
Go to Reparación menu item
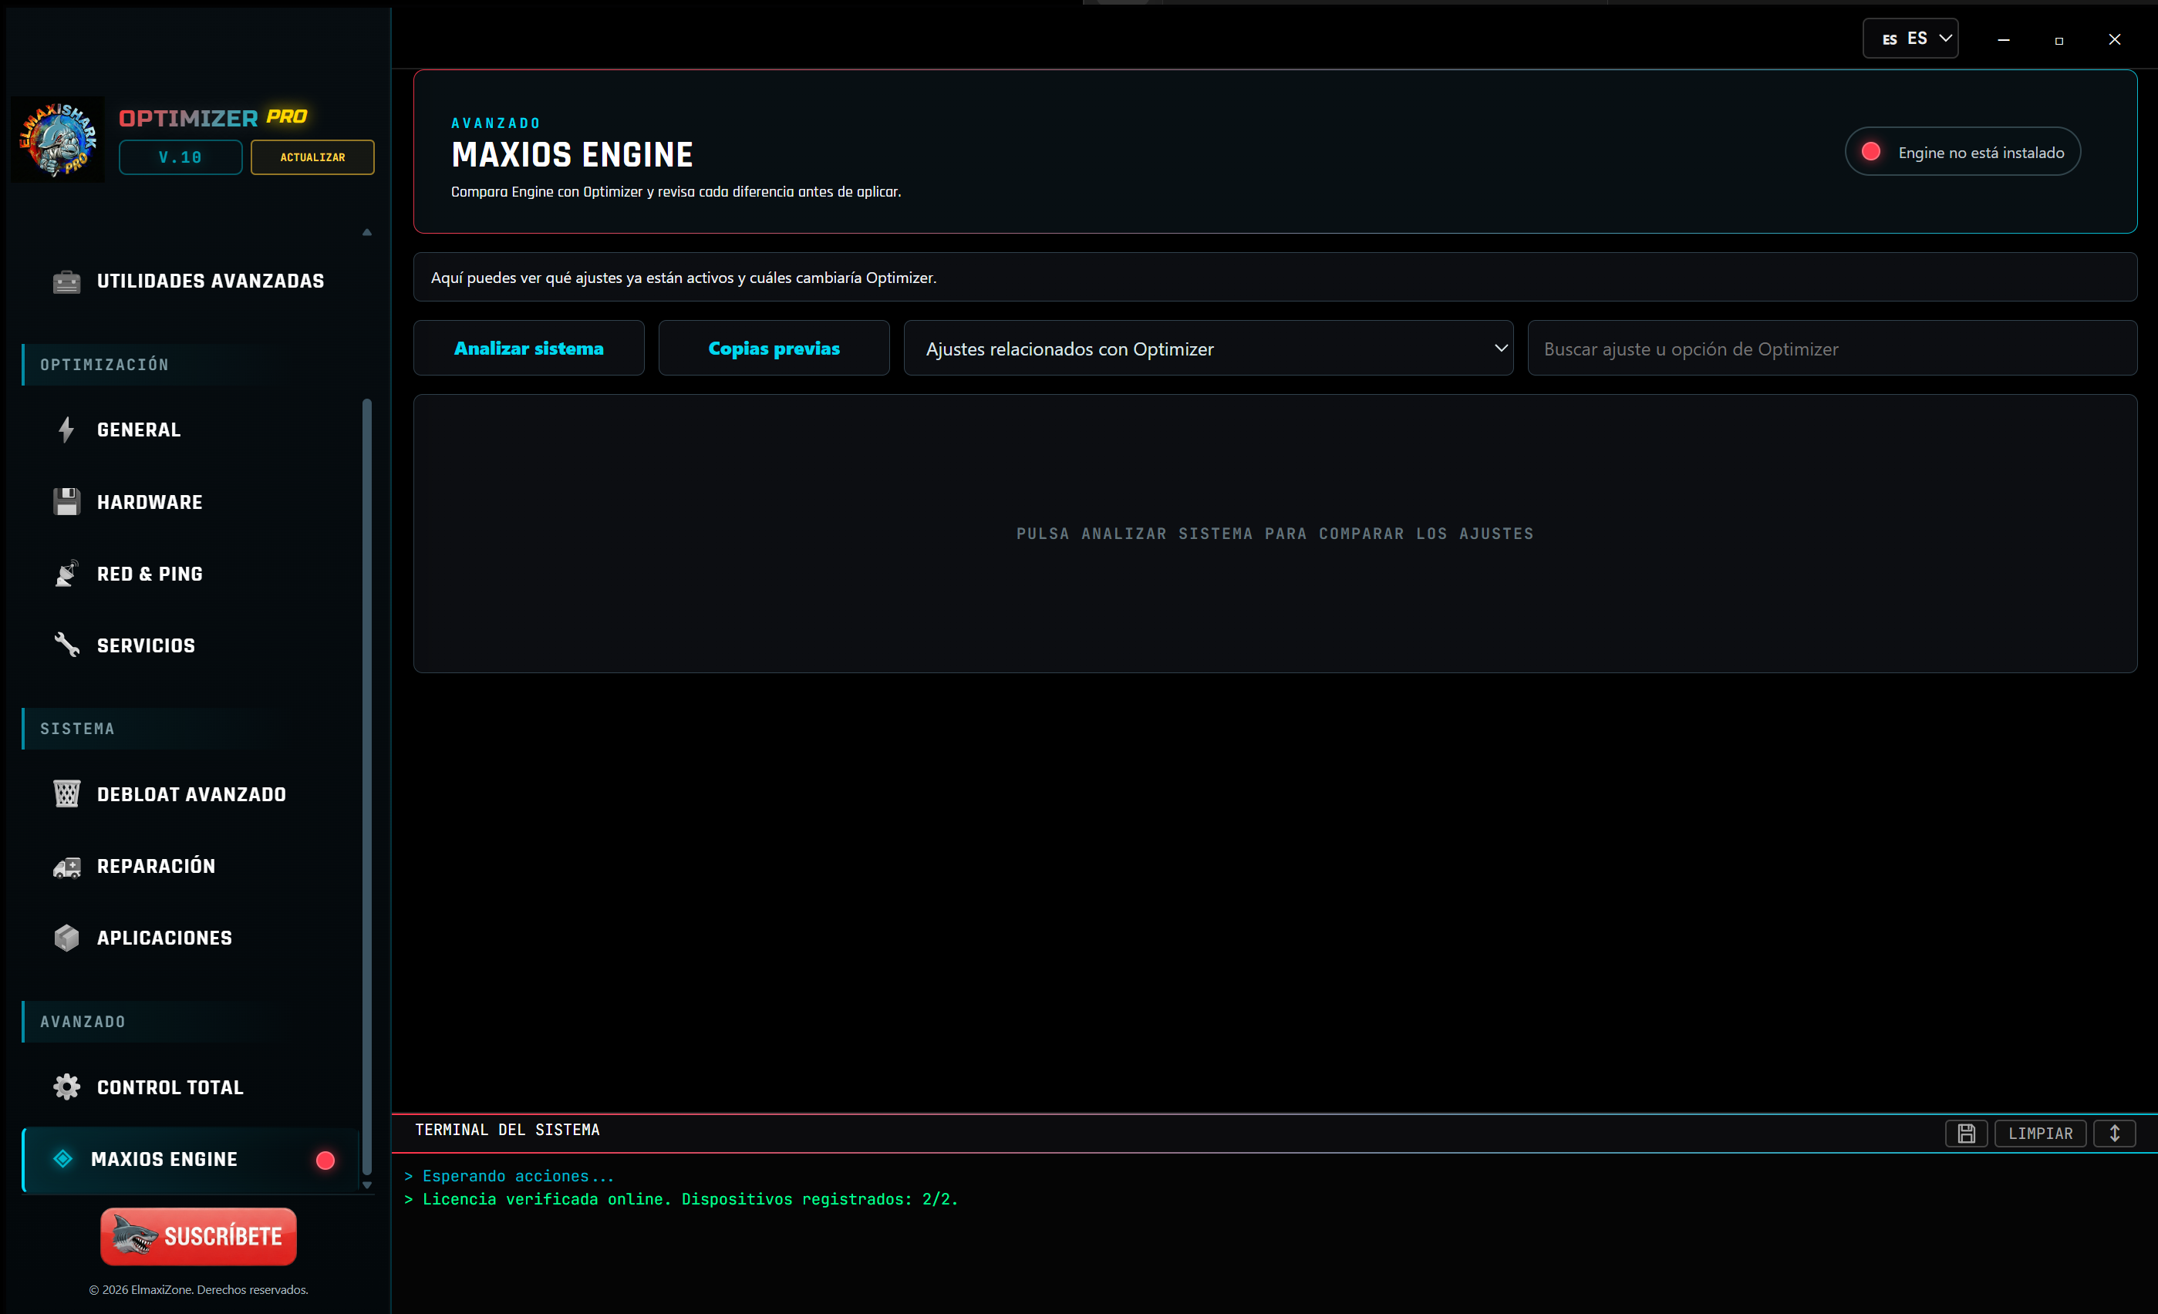(191, 866)
